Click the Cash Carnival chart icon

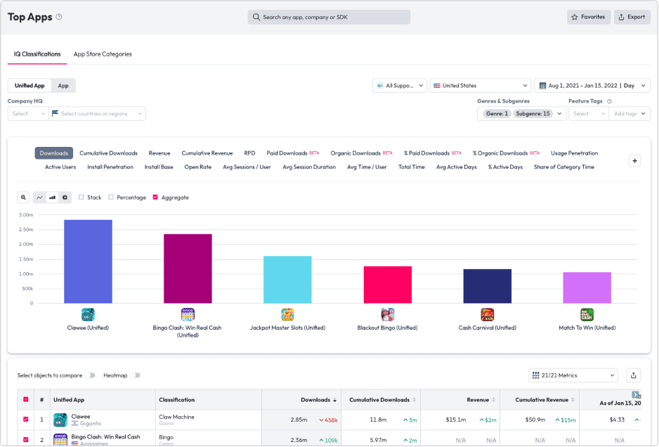[487, 315]
